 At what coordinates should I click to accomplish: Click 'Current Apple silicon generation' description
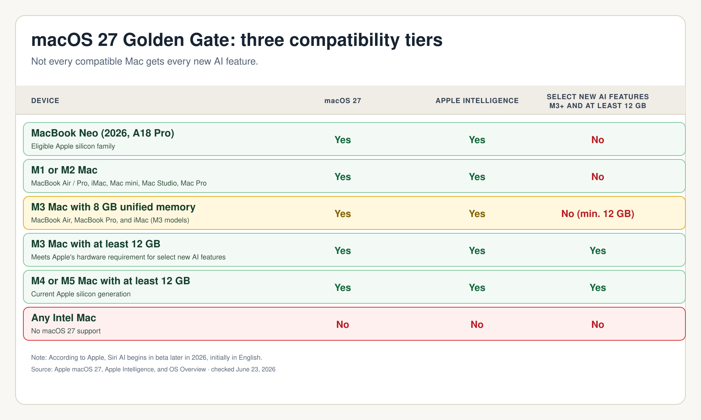click(81, 294)
